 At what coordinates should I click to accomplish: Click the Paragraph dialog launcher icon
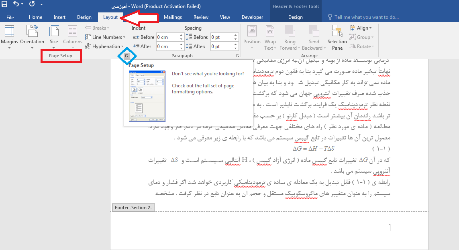coord(237,56)
